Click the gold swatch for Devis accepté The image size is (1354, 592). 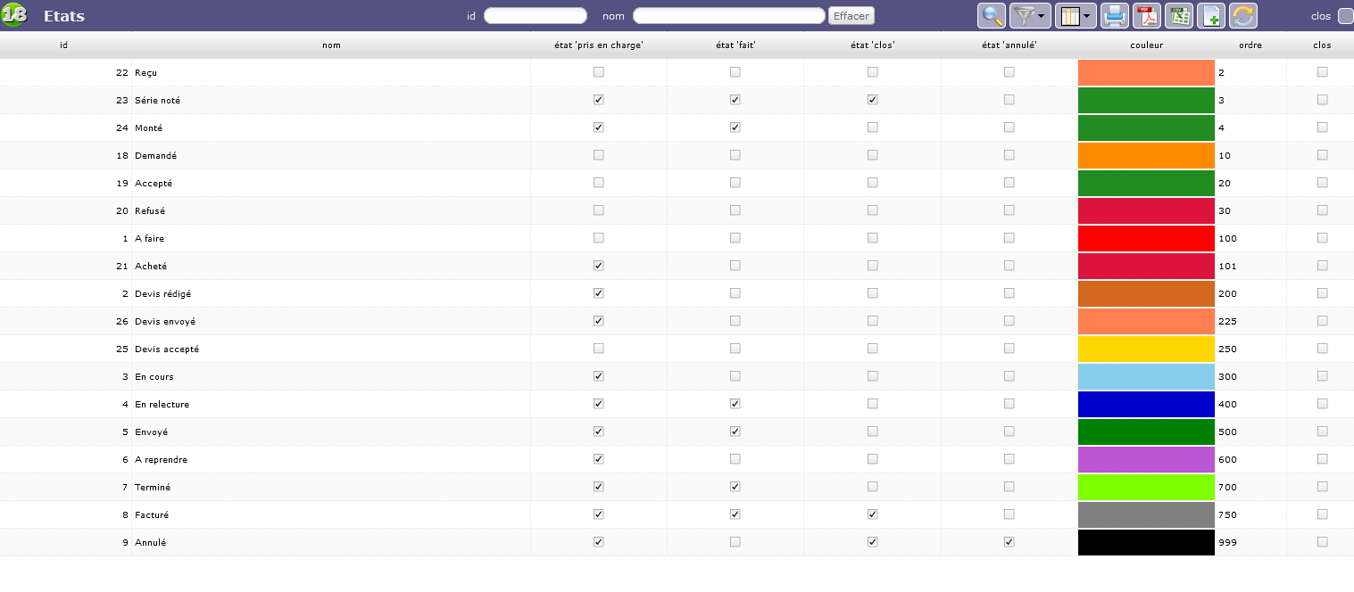point(1146,349)
